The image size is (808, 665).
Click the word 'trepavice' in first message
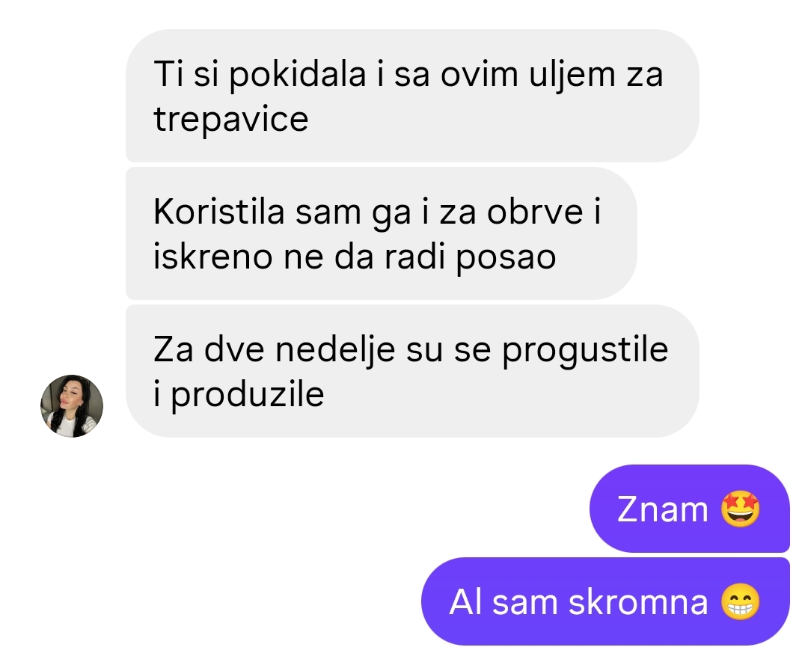231,120
